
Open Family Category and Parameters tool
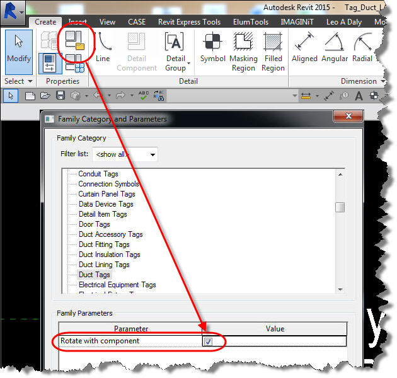pos(75,40)
